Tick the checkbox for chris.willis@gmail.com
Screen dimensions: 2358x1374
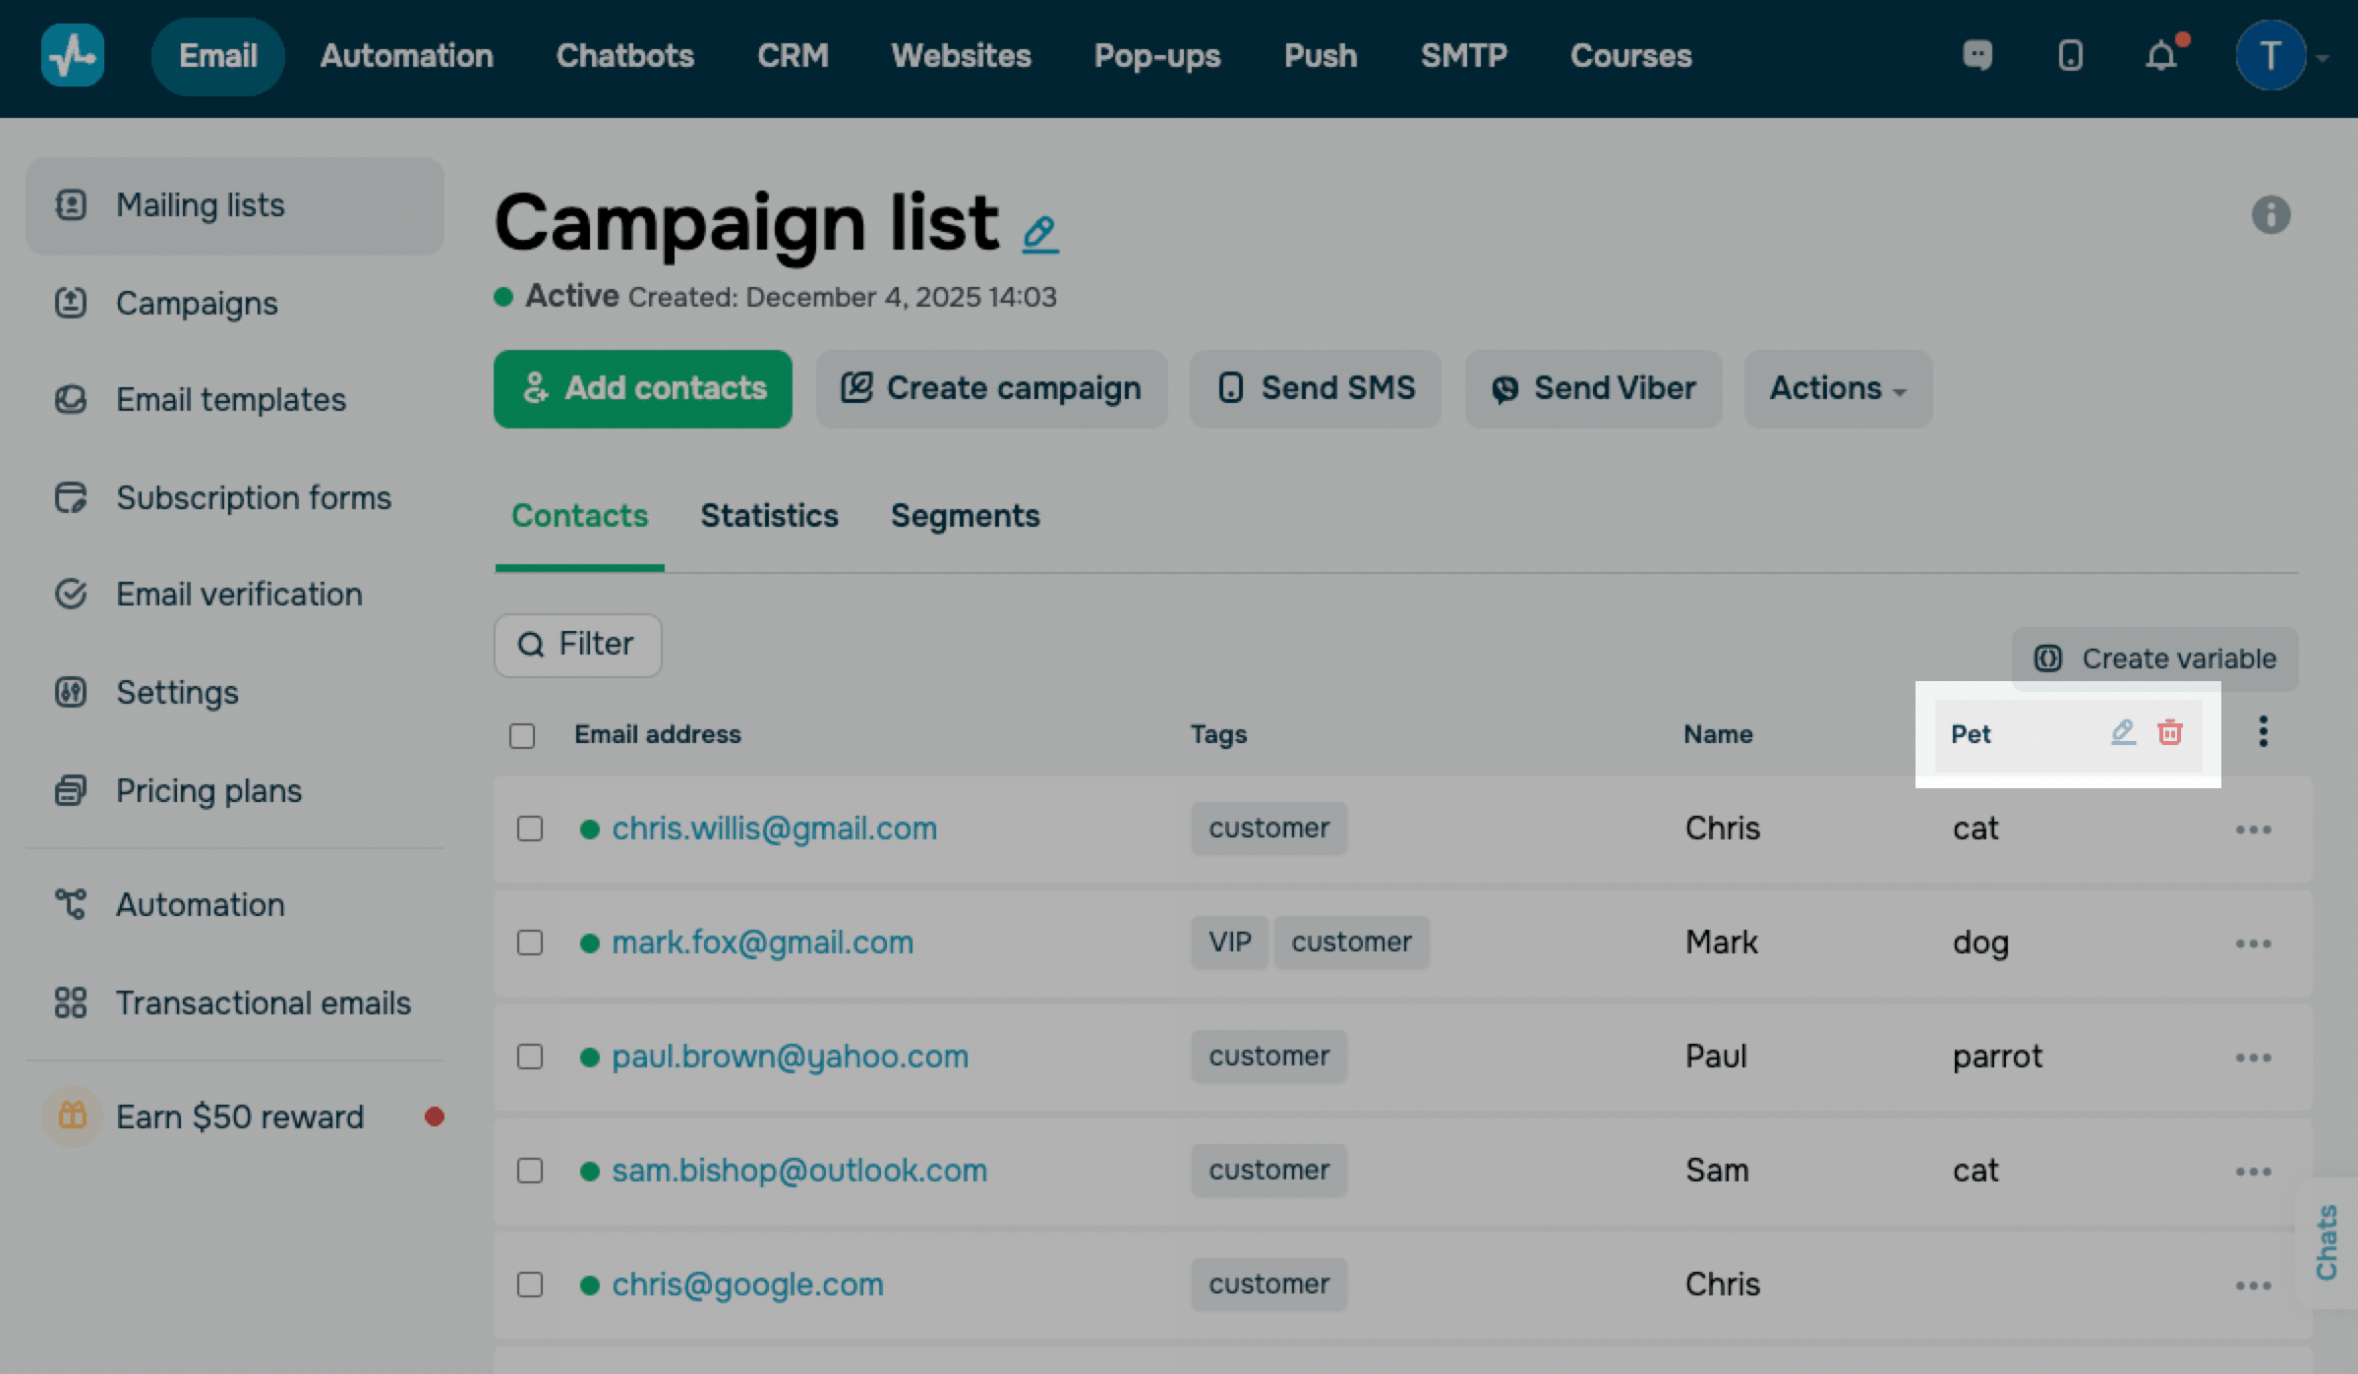[530, 829]
